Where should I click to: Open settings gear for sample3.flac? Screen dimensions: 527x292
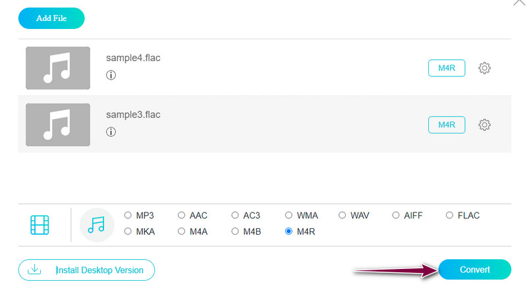(x=484, y=124)
